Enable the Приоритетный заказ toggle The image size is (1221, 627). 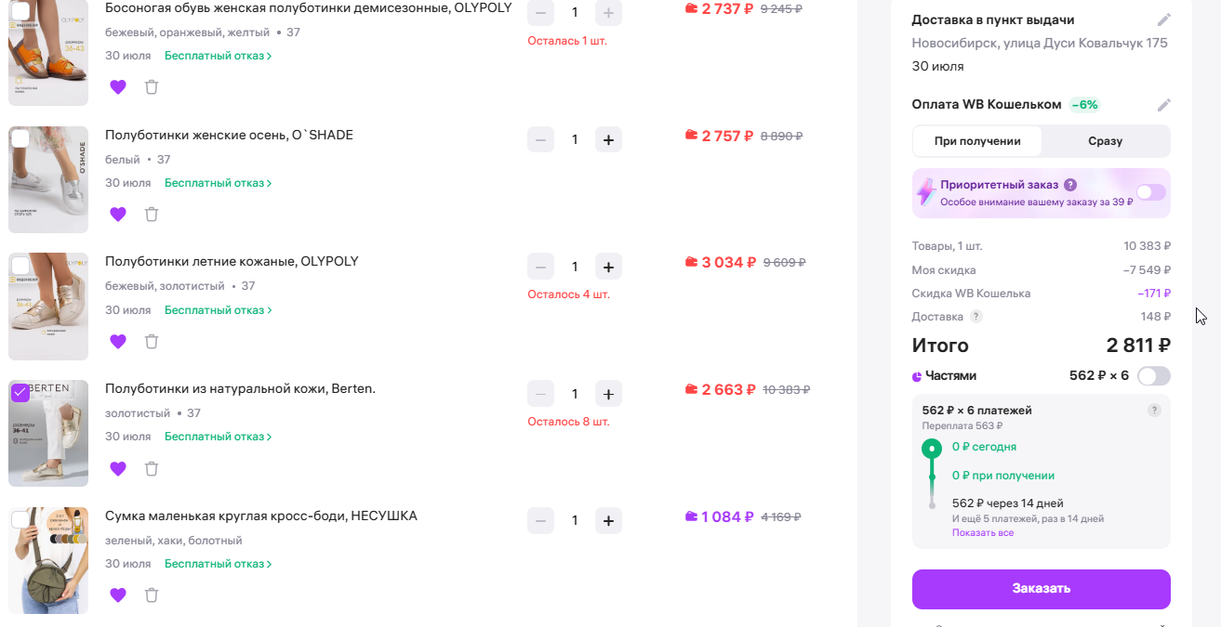pyautogui.click(x=1150, y=192)
